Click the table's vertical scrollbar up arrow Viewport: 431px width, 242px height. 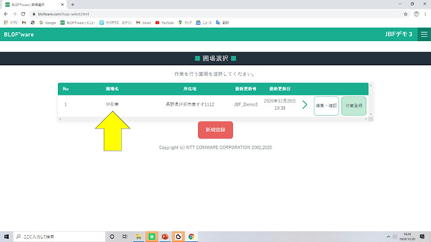(370, 85)
